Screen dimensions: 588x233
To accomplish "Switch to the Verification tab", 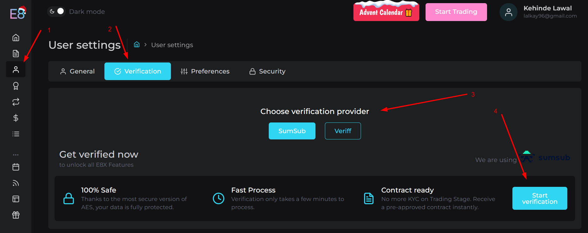I will (138, 71).
